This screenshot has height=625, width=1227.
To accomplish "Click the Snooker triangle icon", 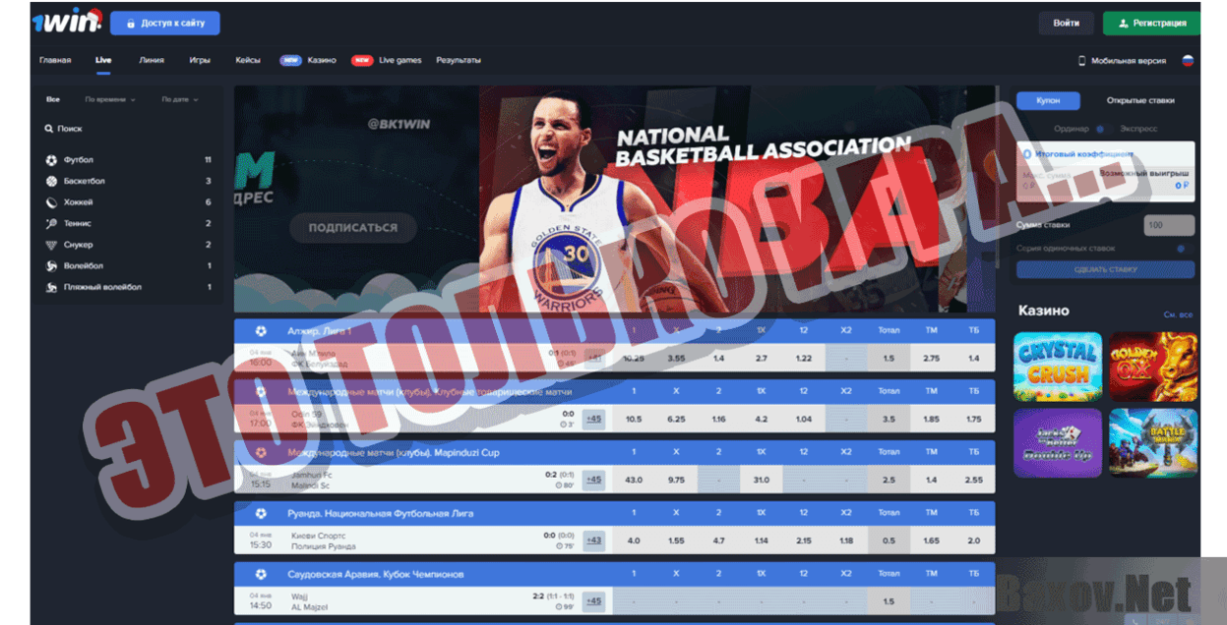I will (51, 245).
